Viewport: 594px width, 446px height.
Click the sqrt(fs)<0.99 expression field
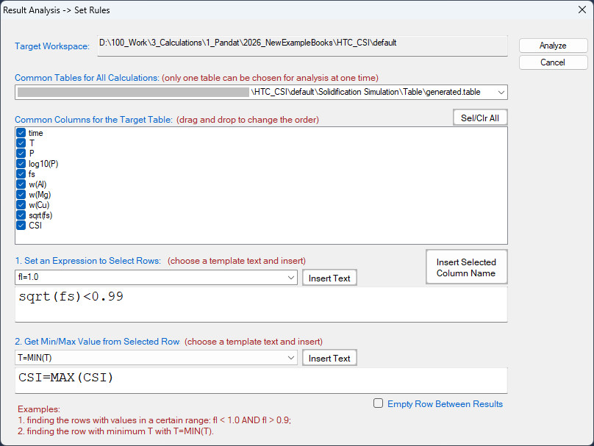click(260, 303)
